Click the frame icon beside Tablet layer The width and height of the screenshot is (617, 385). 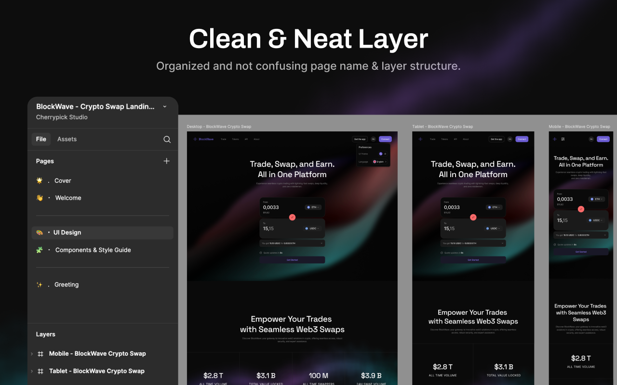(x=40, y=371)
